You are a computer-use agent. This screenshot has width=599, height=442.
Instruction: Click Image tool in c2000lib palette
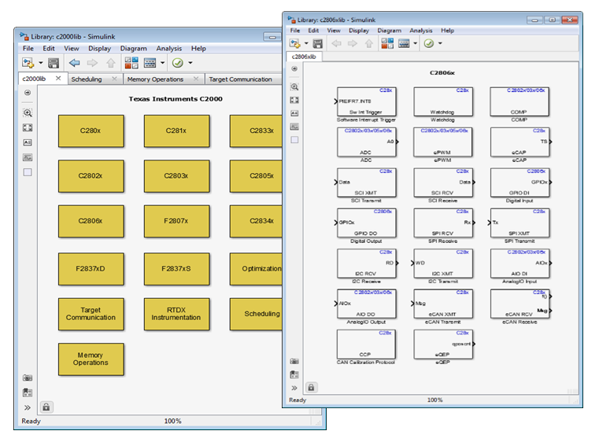[x=28, y=157]
